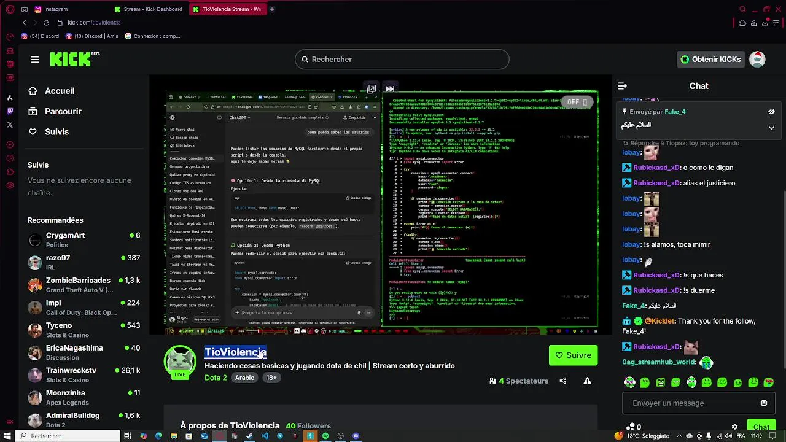Open the Kick hamburger menu
786x442 pixels.
[x=35, y=60]
